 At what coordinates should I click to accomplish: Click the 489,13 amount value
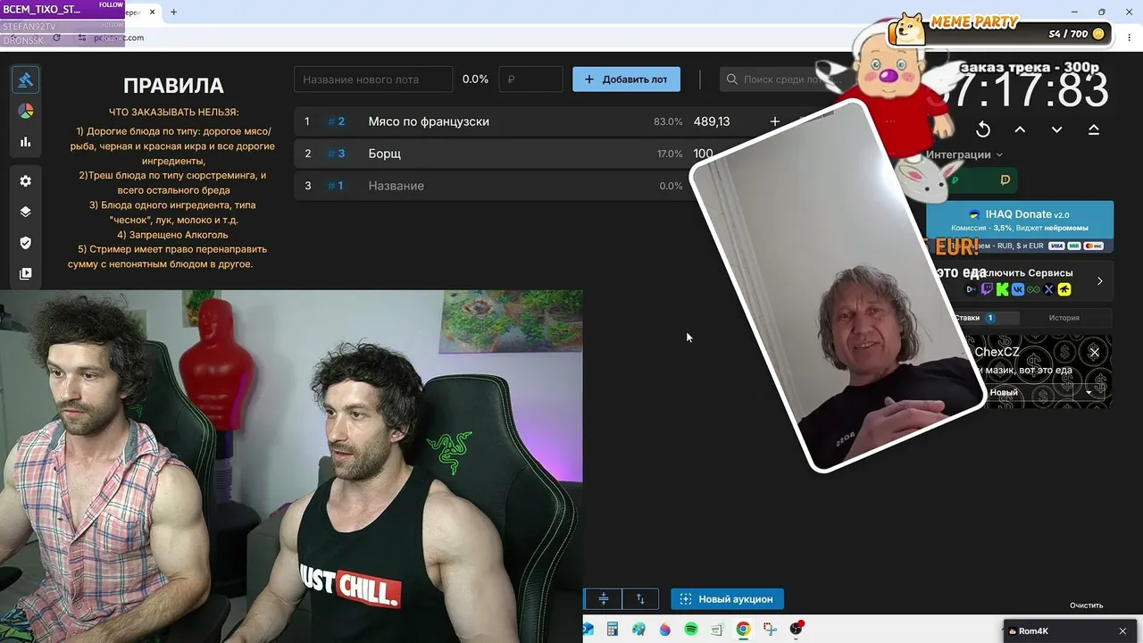(712, 121)
